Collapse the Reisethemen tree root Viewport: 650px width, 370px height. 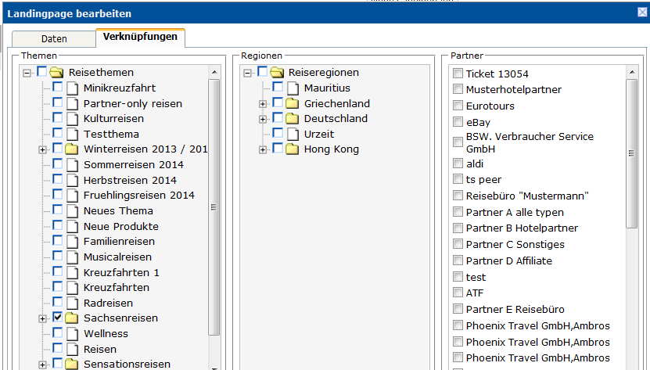point(27,73)
